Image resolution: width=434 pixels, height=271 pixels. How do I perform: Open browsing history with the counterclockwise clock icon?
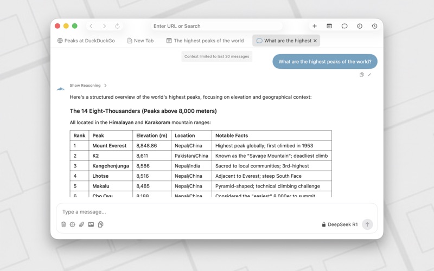coord(374,26)
